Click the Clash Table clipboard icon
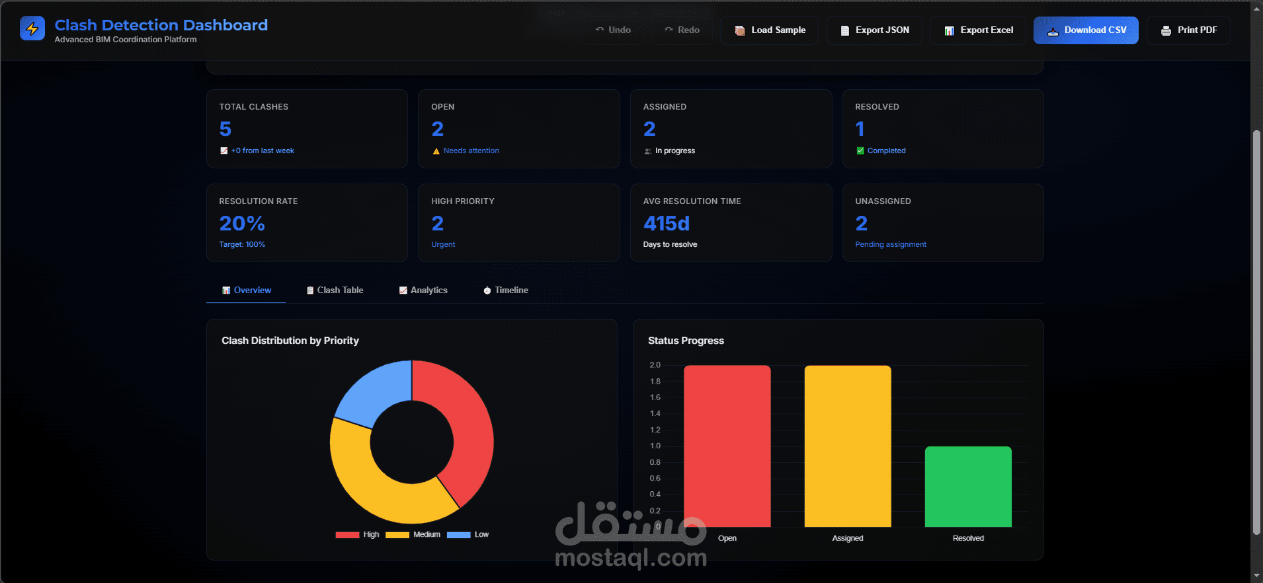This screenshot has height=583, width=1263. (310, 291)
